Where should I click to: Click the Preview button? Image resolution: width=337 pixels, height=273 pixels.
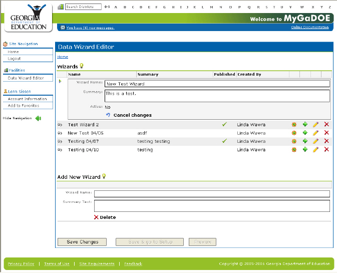[202, 242]
